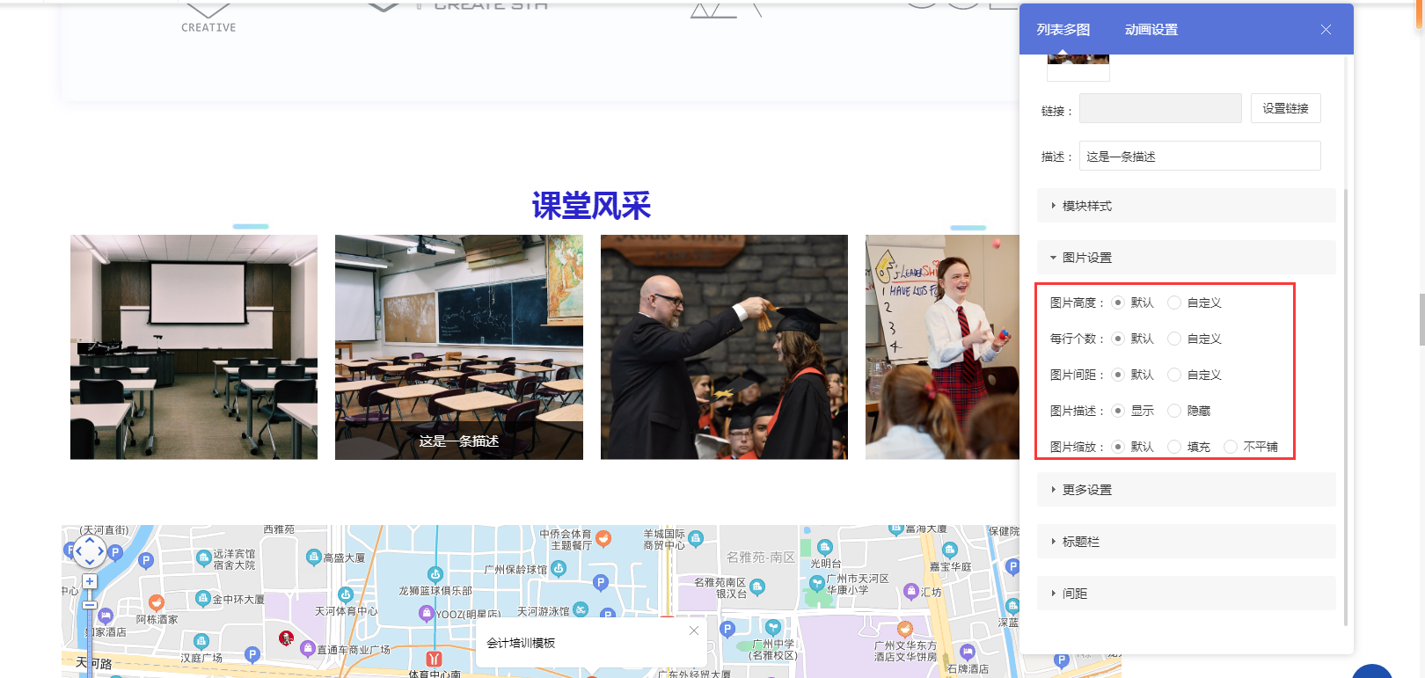This screenshot has width=1425, height=678.
Task: Click the image thumbnail in settings panel
Action: pyautogui.click(x=1078, y=67)
